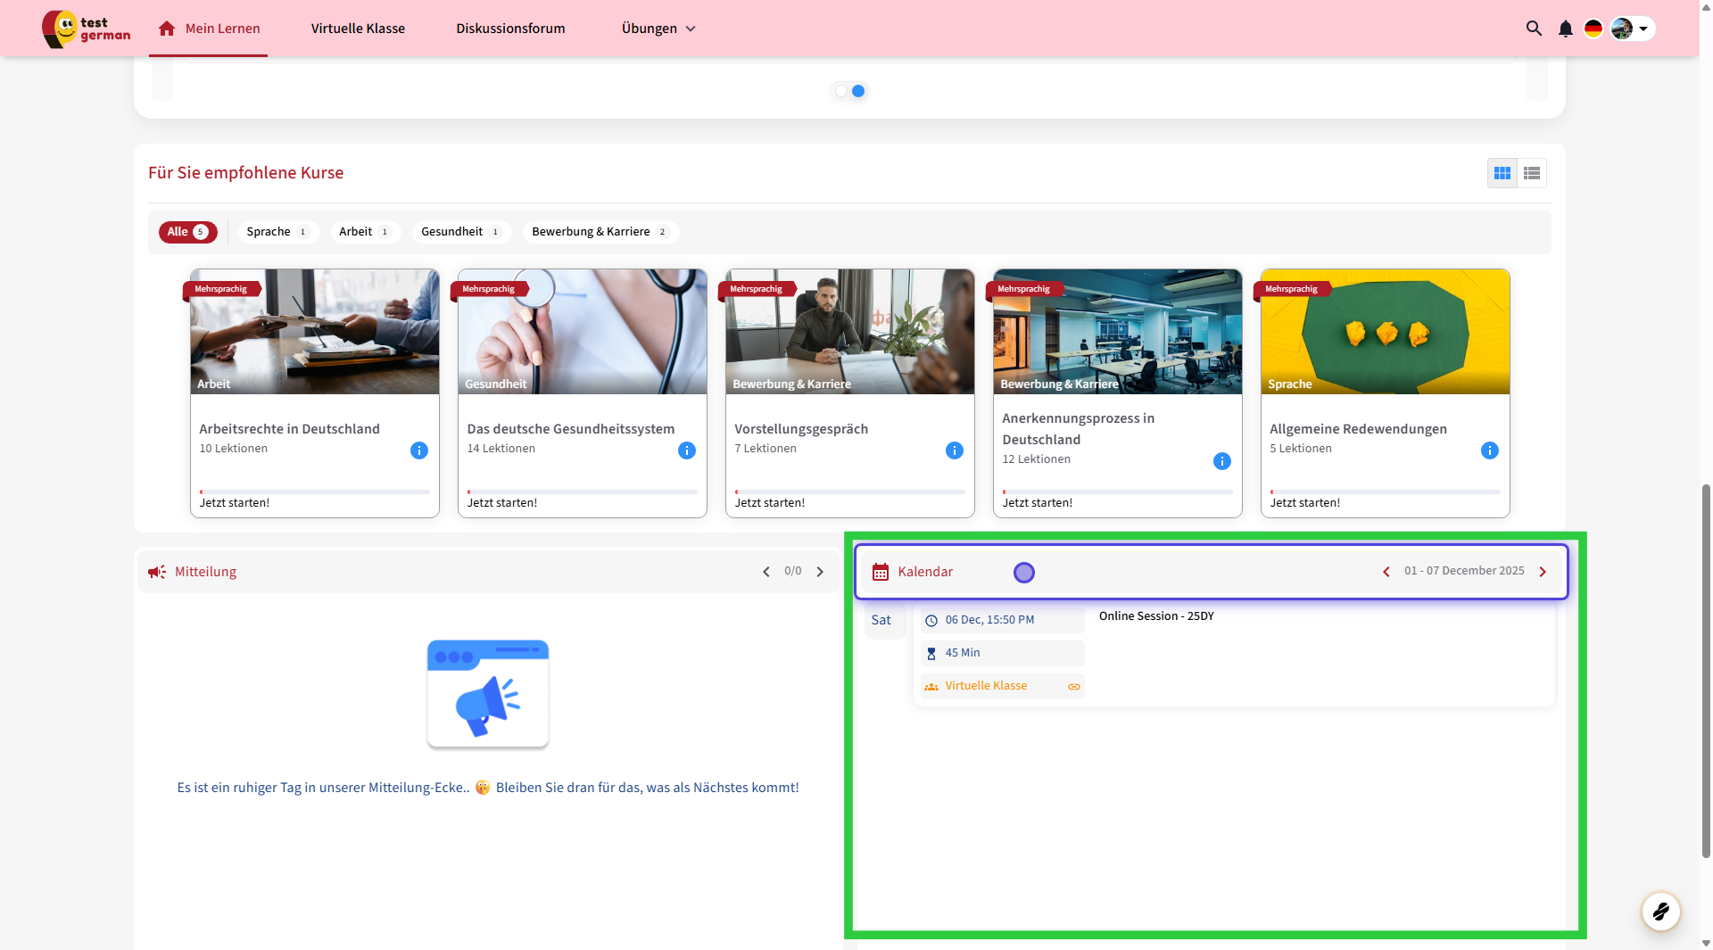The image size is (1713, 950).
Task: Show info for Allgemeine Redewendungen course
Action: pos(1489,450)
